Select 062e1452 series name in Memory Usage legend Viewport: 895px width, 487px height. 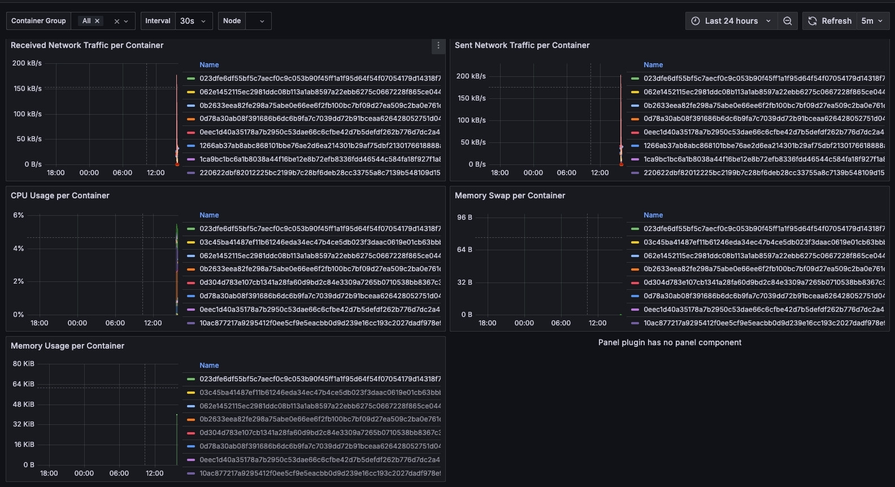320,406
